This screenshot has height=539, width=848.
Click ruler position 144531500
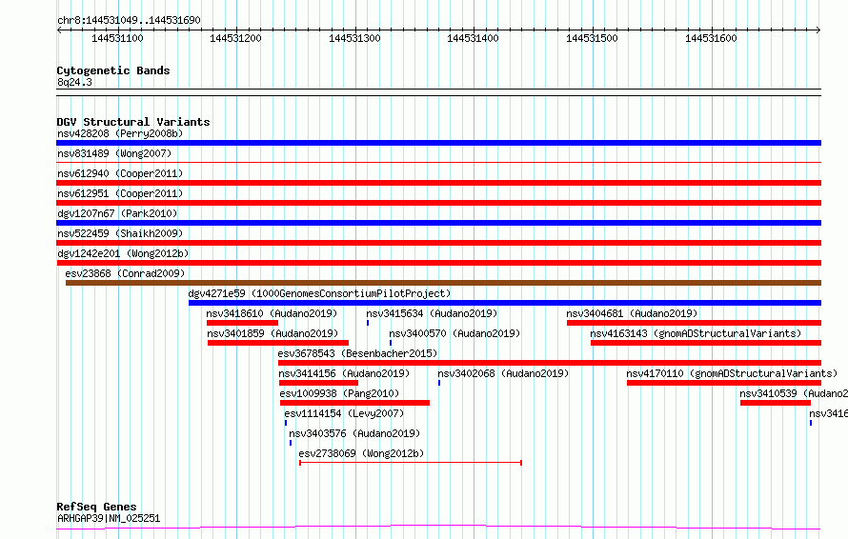[x=592, y=38]
